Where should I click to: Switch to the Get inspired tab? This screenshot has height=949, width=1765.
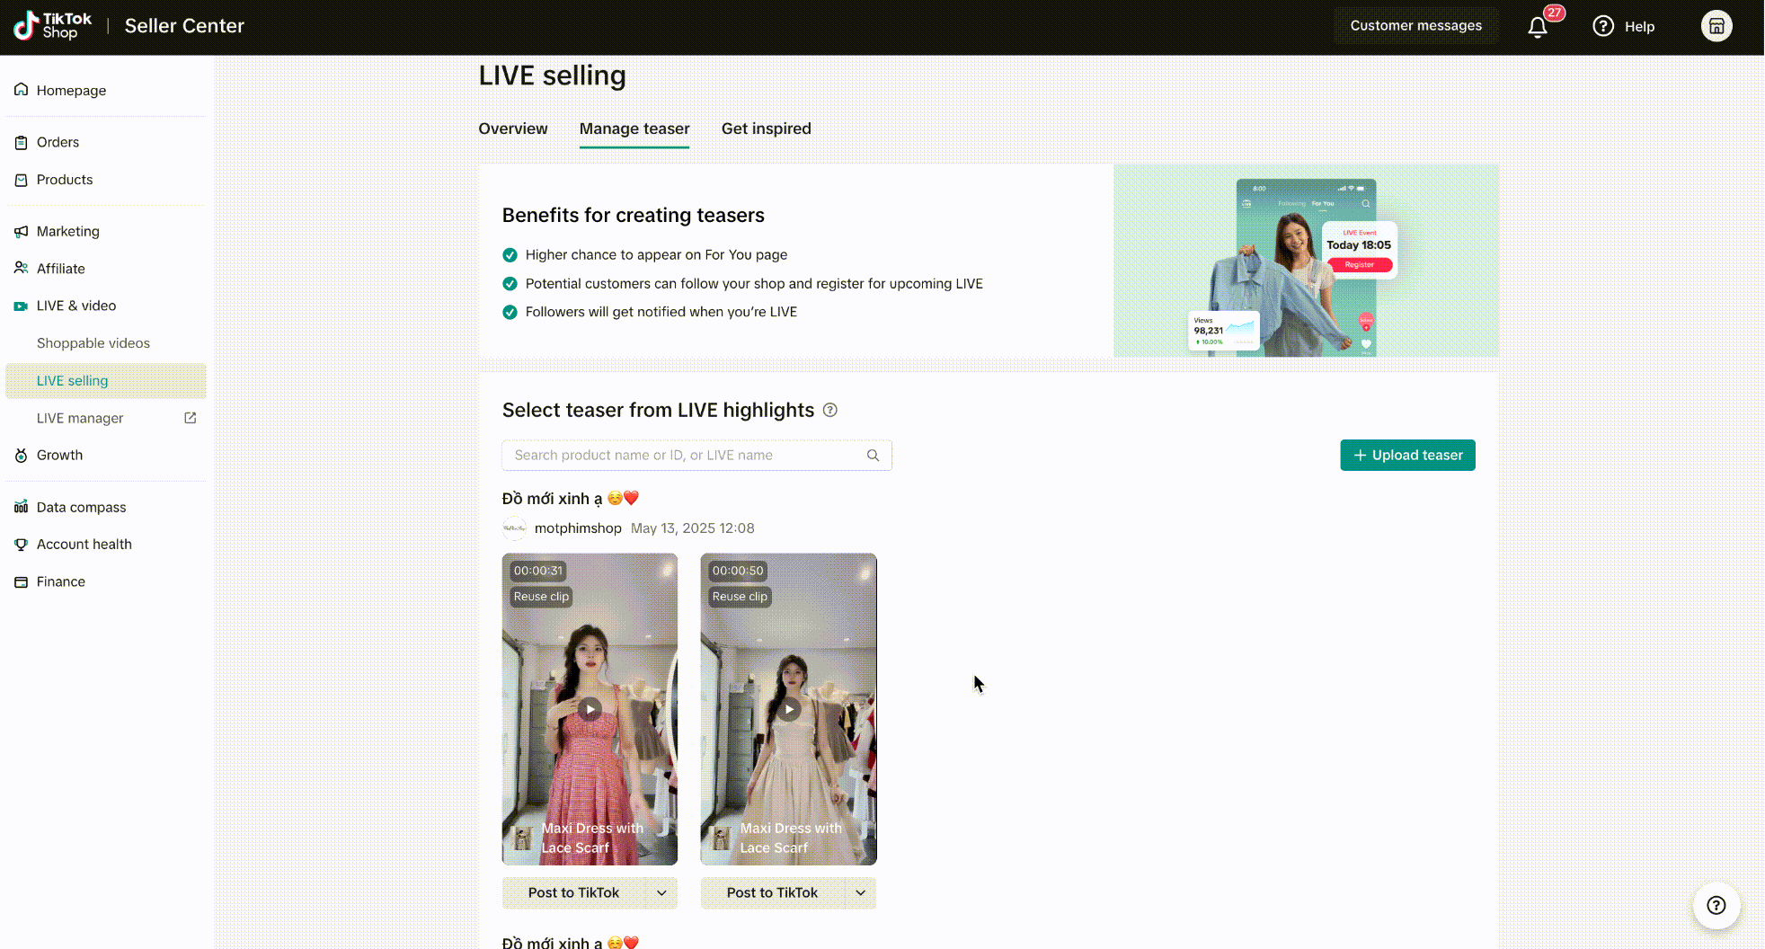tap(766, 129)
